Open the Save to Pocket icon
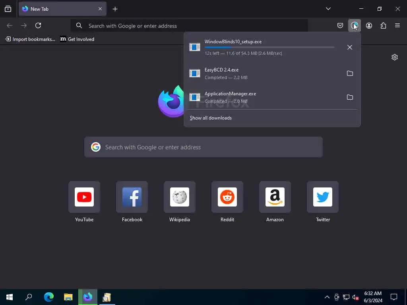This screenshot has width=407, height=305. pos(340,25)
